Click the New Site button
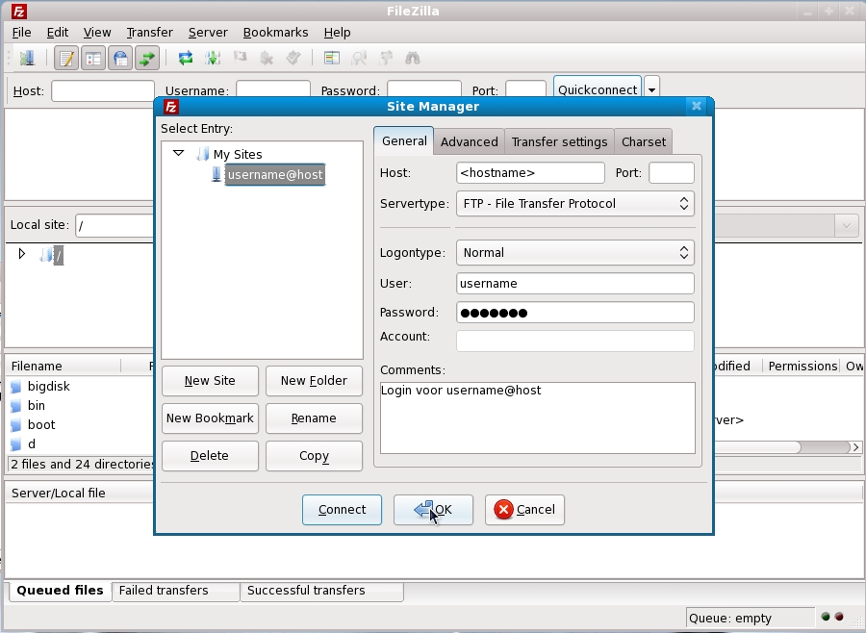The height and width of the screenshot is (633, 866). tap(210, 381)
